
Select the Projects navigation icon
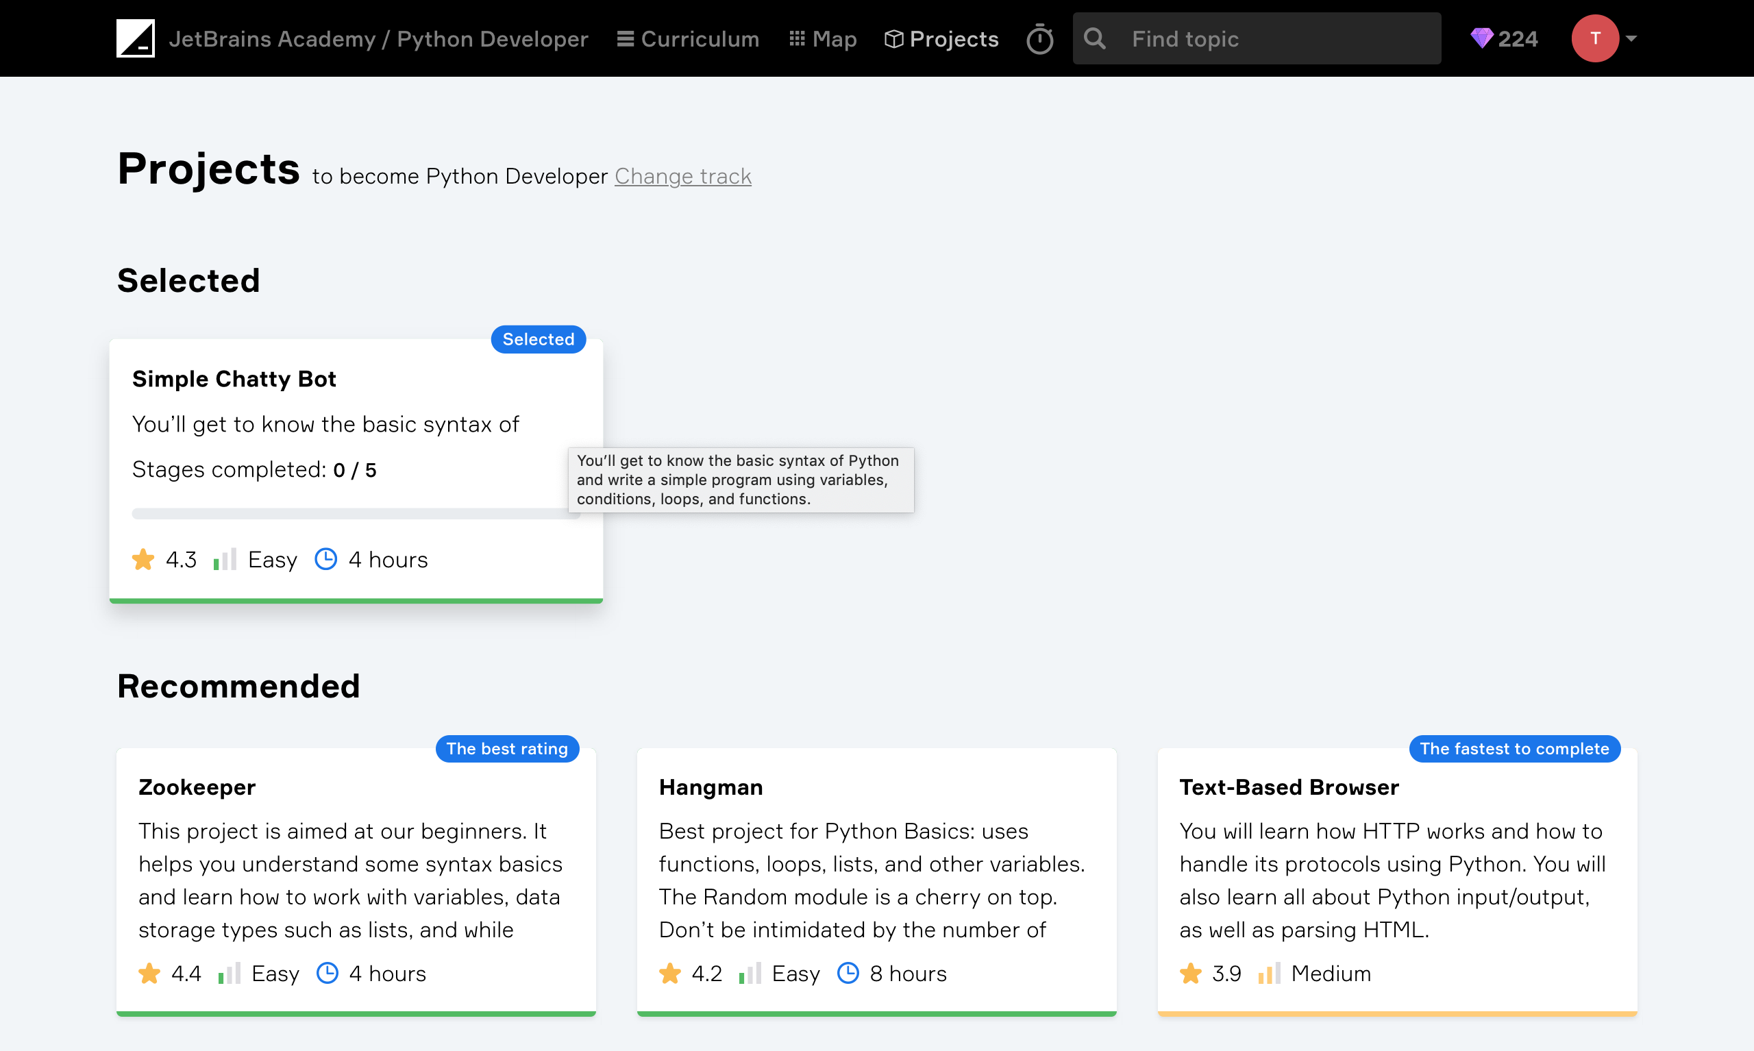[x=893, y=38]
